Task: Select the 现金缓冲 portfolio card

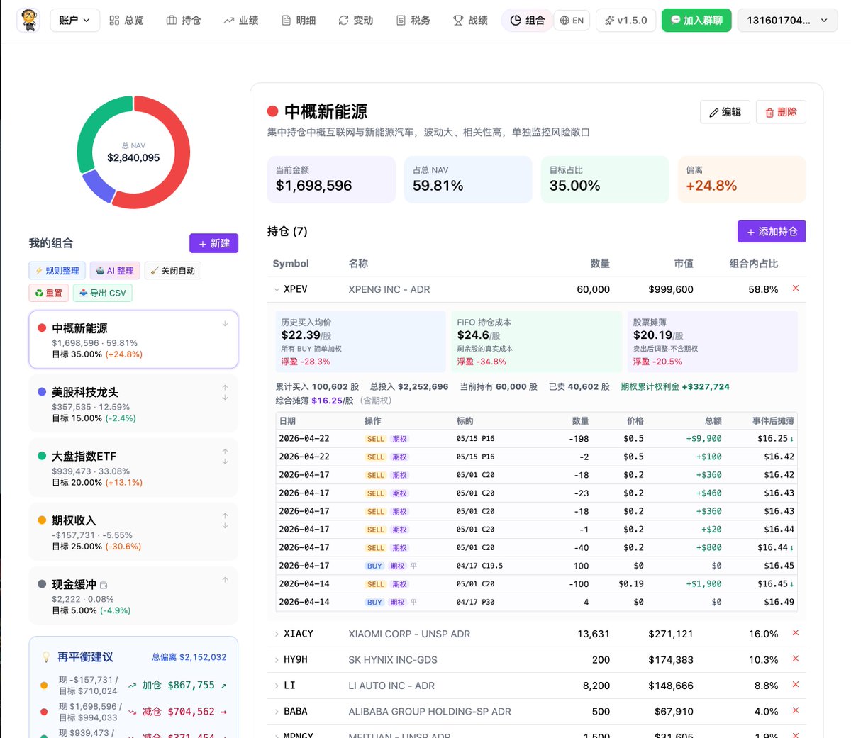Action: (x=133, y=596)
